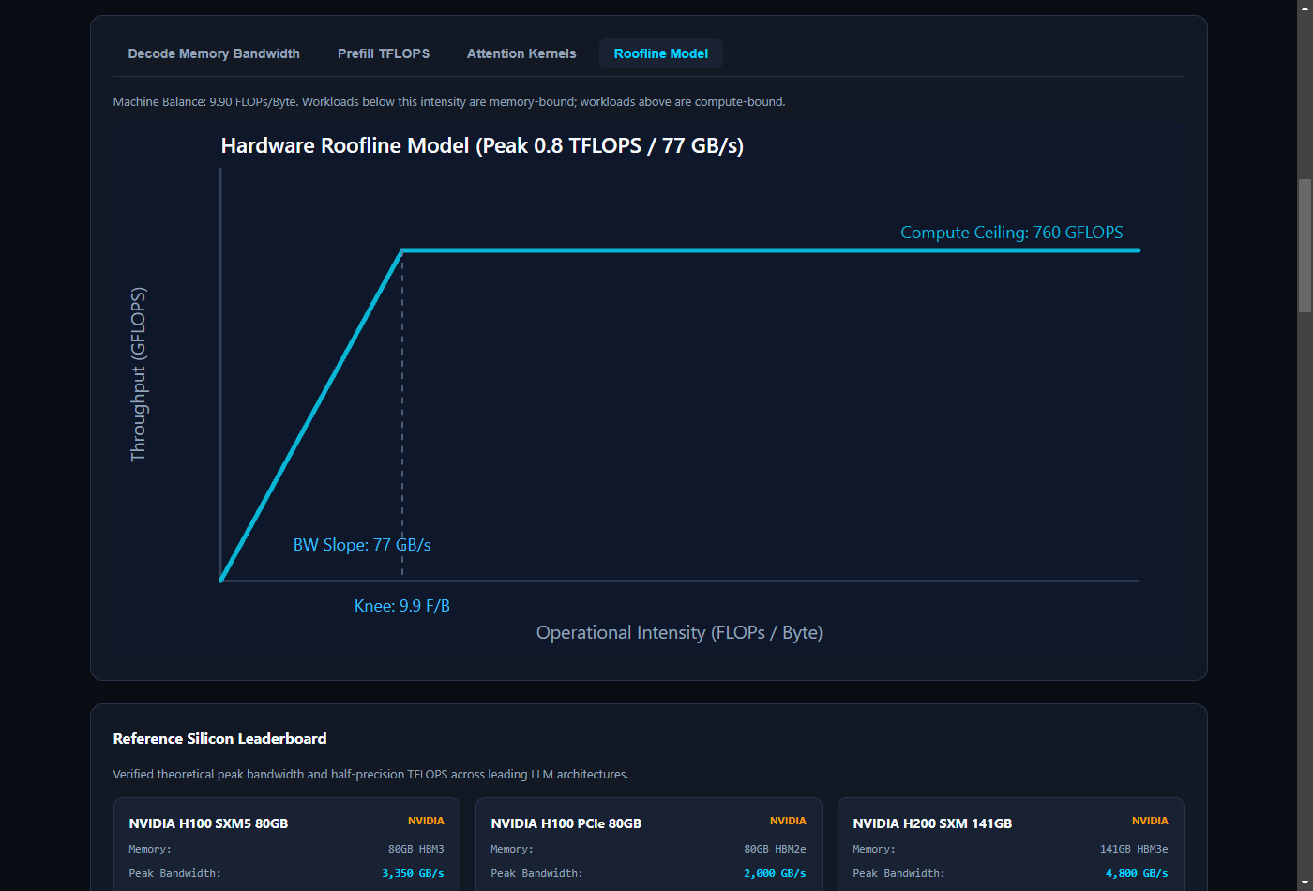Switch to Decode Memory Bandwidth tab
The width and height of the screenshot is (1313, 891).
(x=214, y=53)
